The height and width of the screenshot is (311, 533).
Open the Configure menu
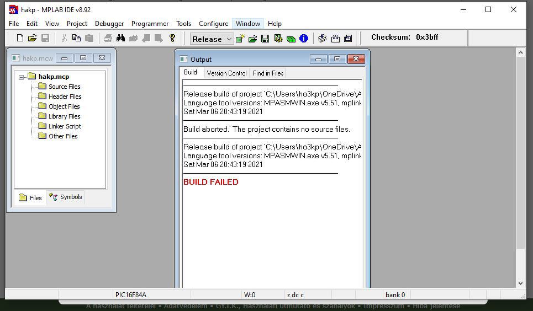tap(213, 23)
